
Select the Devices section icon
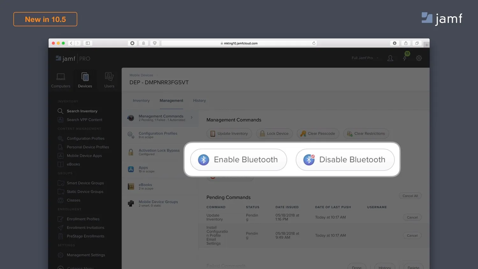(x=85, y=77)
